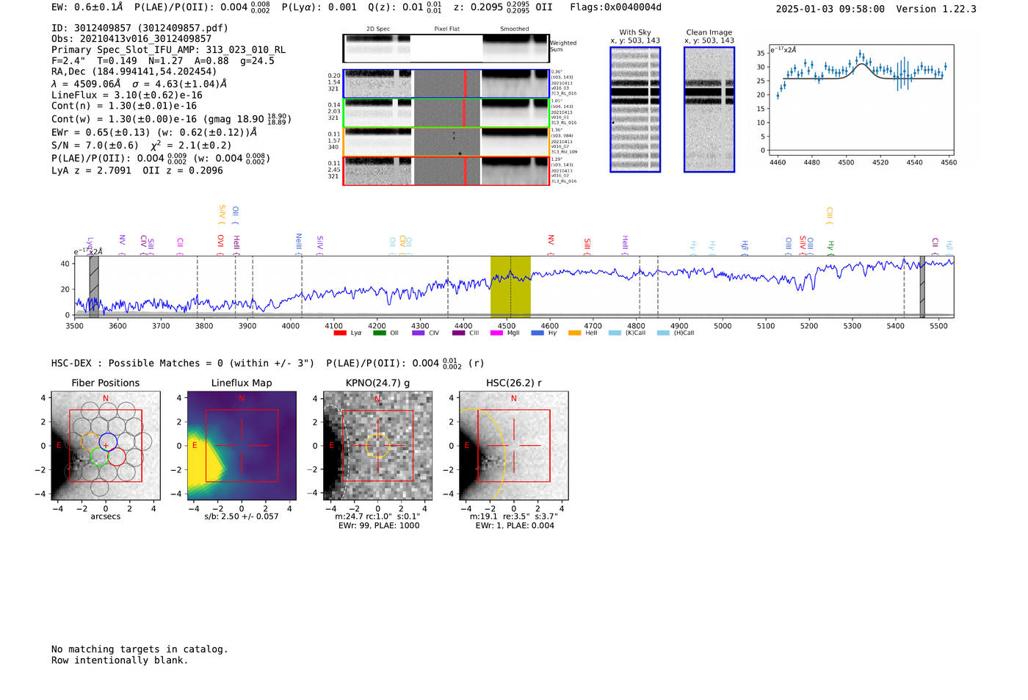Open the 'KPNO(24.7) g' image panel
Screen dimensions: 1028x700
click(377, 446)
